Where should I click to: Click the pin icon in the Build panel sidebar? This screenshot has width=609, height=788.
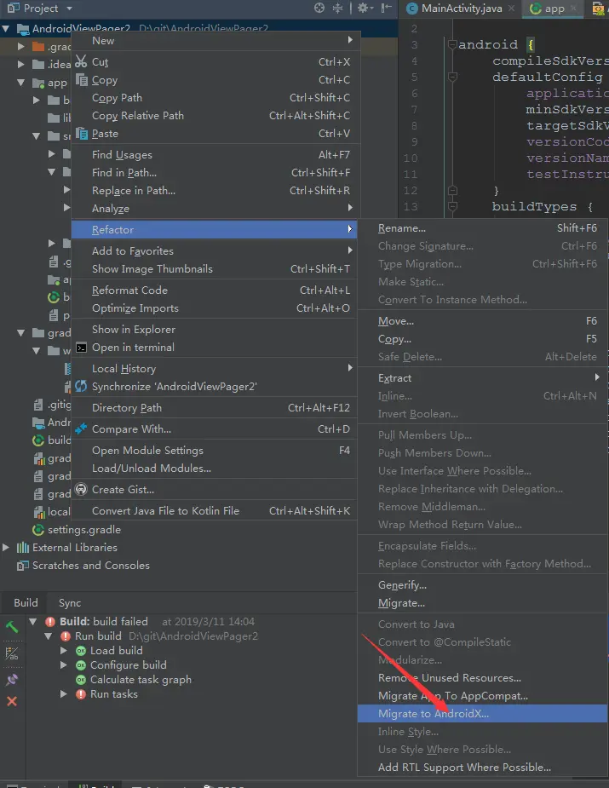pyautogui.click(x=12, y=680)
